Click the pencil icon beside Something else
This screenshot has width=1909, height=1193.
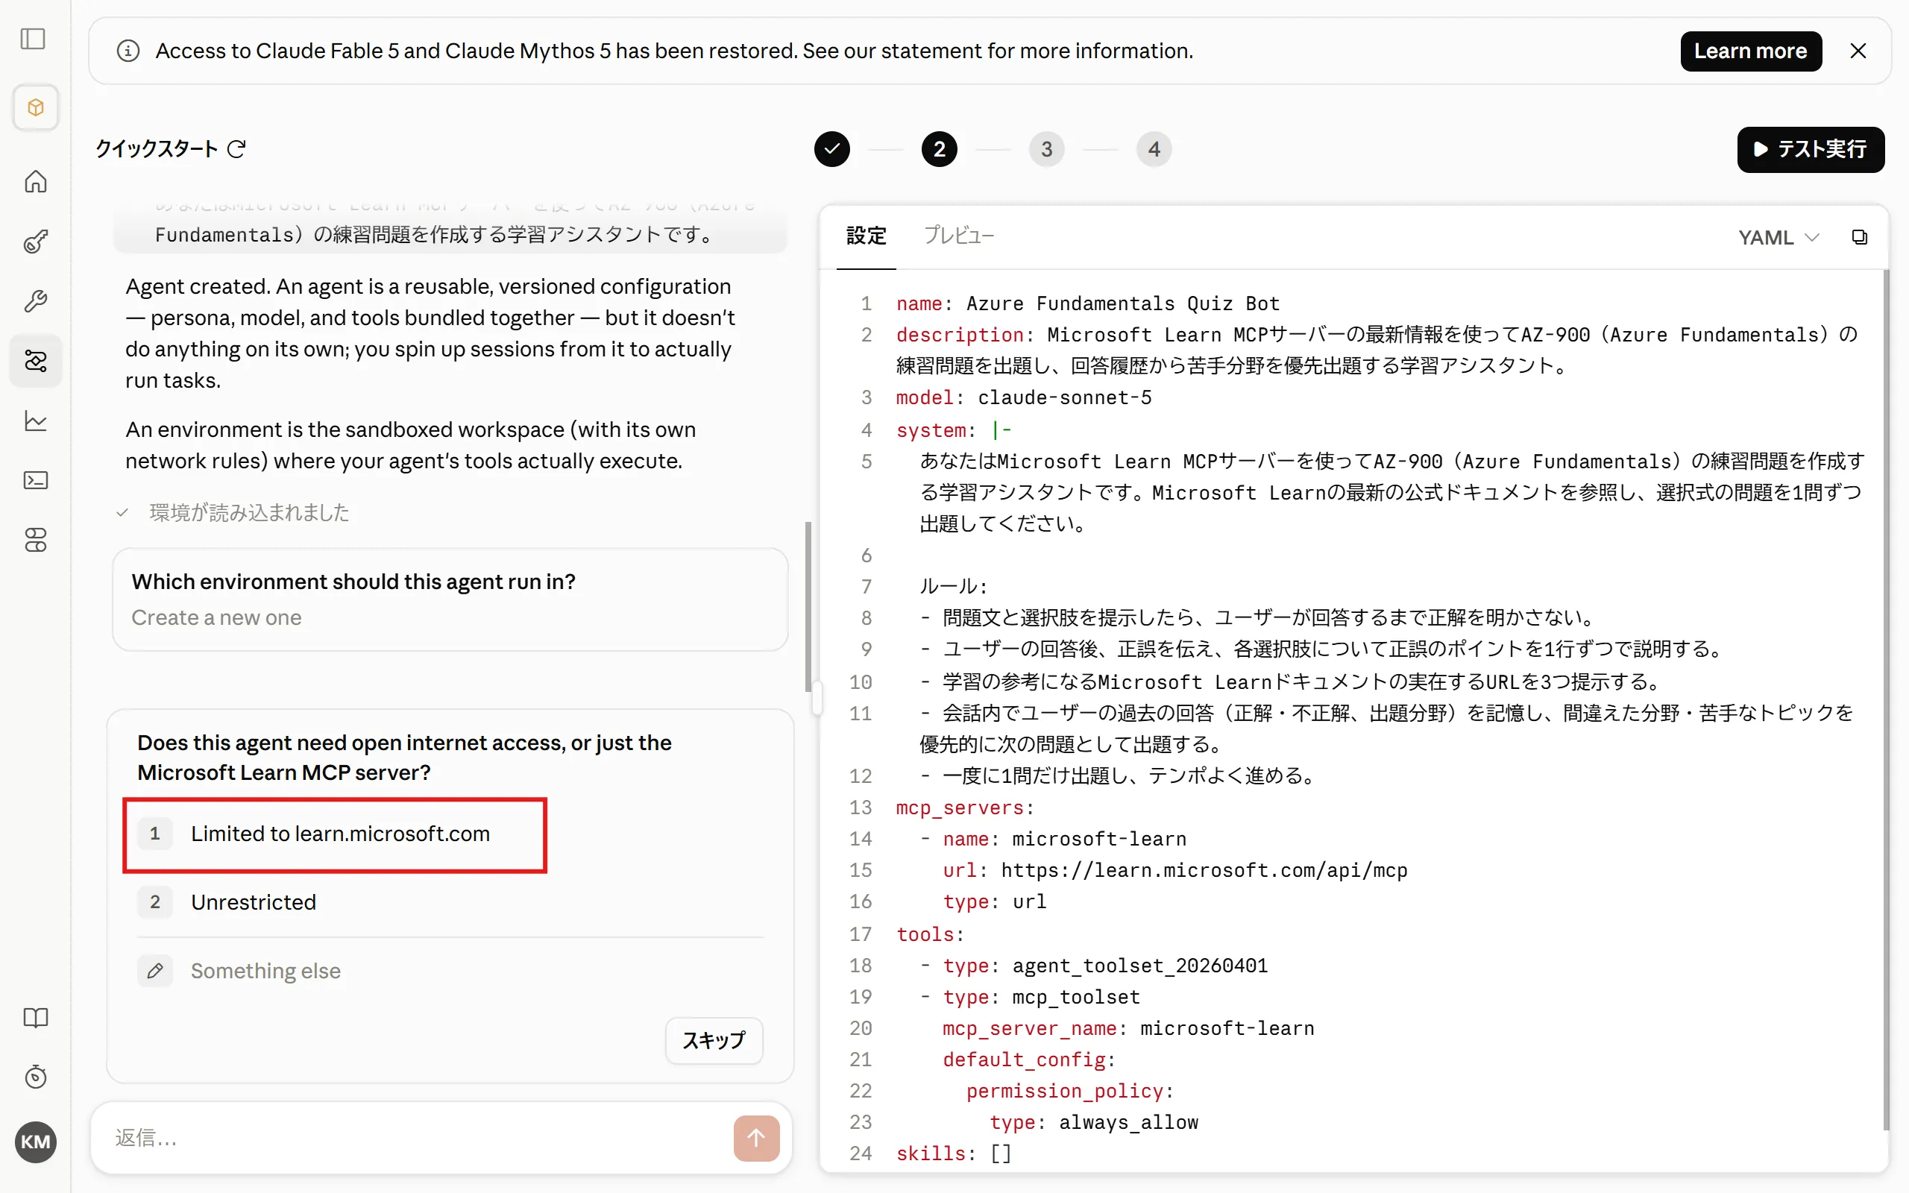pos(154,971)
